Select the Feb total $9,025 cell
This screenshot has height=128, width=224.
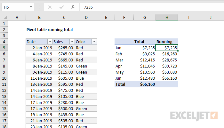145,54
